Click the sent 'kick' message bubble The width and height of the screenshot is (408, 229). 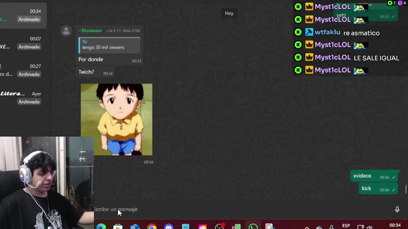[x=379, y=189]
